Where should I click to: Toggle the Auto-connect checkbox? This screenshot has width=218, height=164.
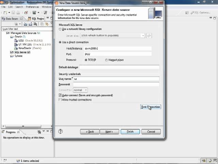60,95
